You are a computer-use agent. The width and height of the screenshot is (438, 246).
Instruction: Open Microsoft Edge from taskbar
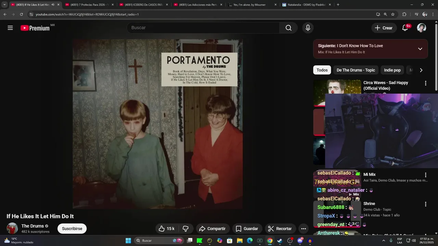[x=250, y=241]
